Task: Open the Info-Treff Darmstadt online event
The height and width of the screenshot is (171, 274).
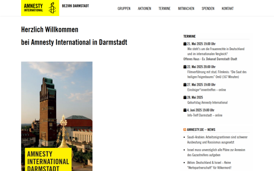Action: pyautogui.click(x=205, y=115)
